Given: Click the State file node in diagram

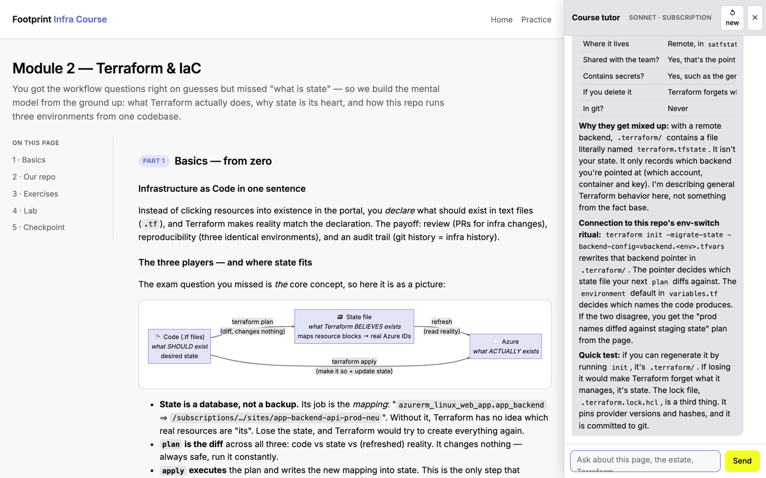Looking at the screenshot, I should [354, 326].
